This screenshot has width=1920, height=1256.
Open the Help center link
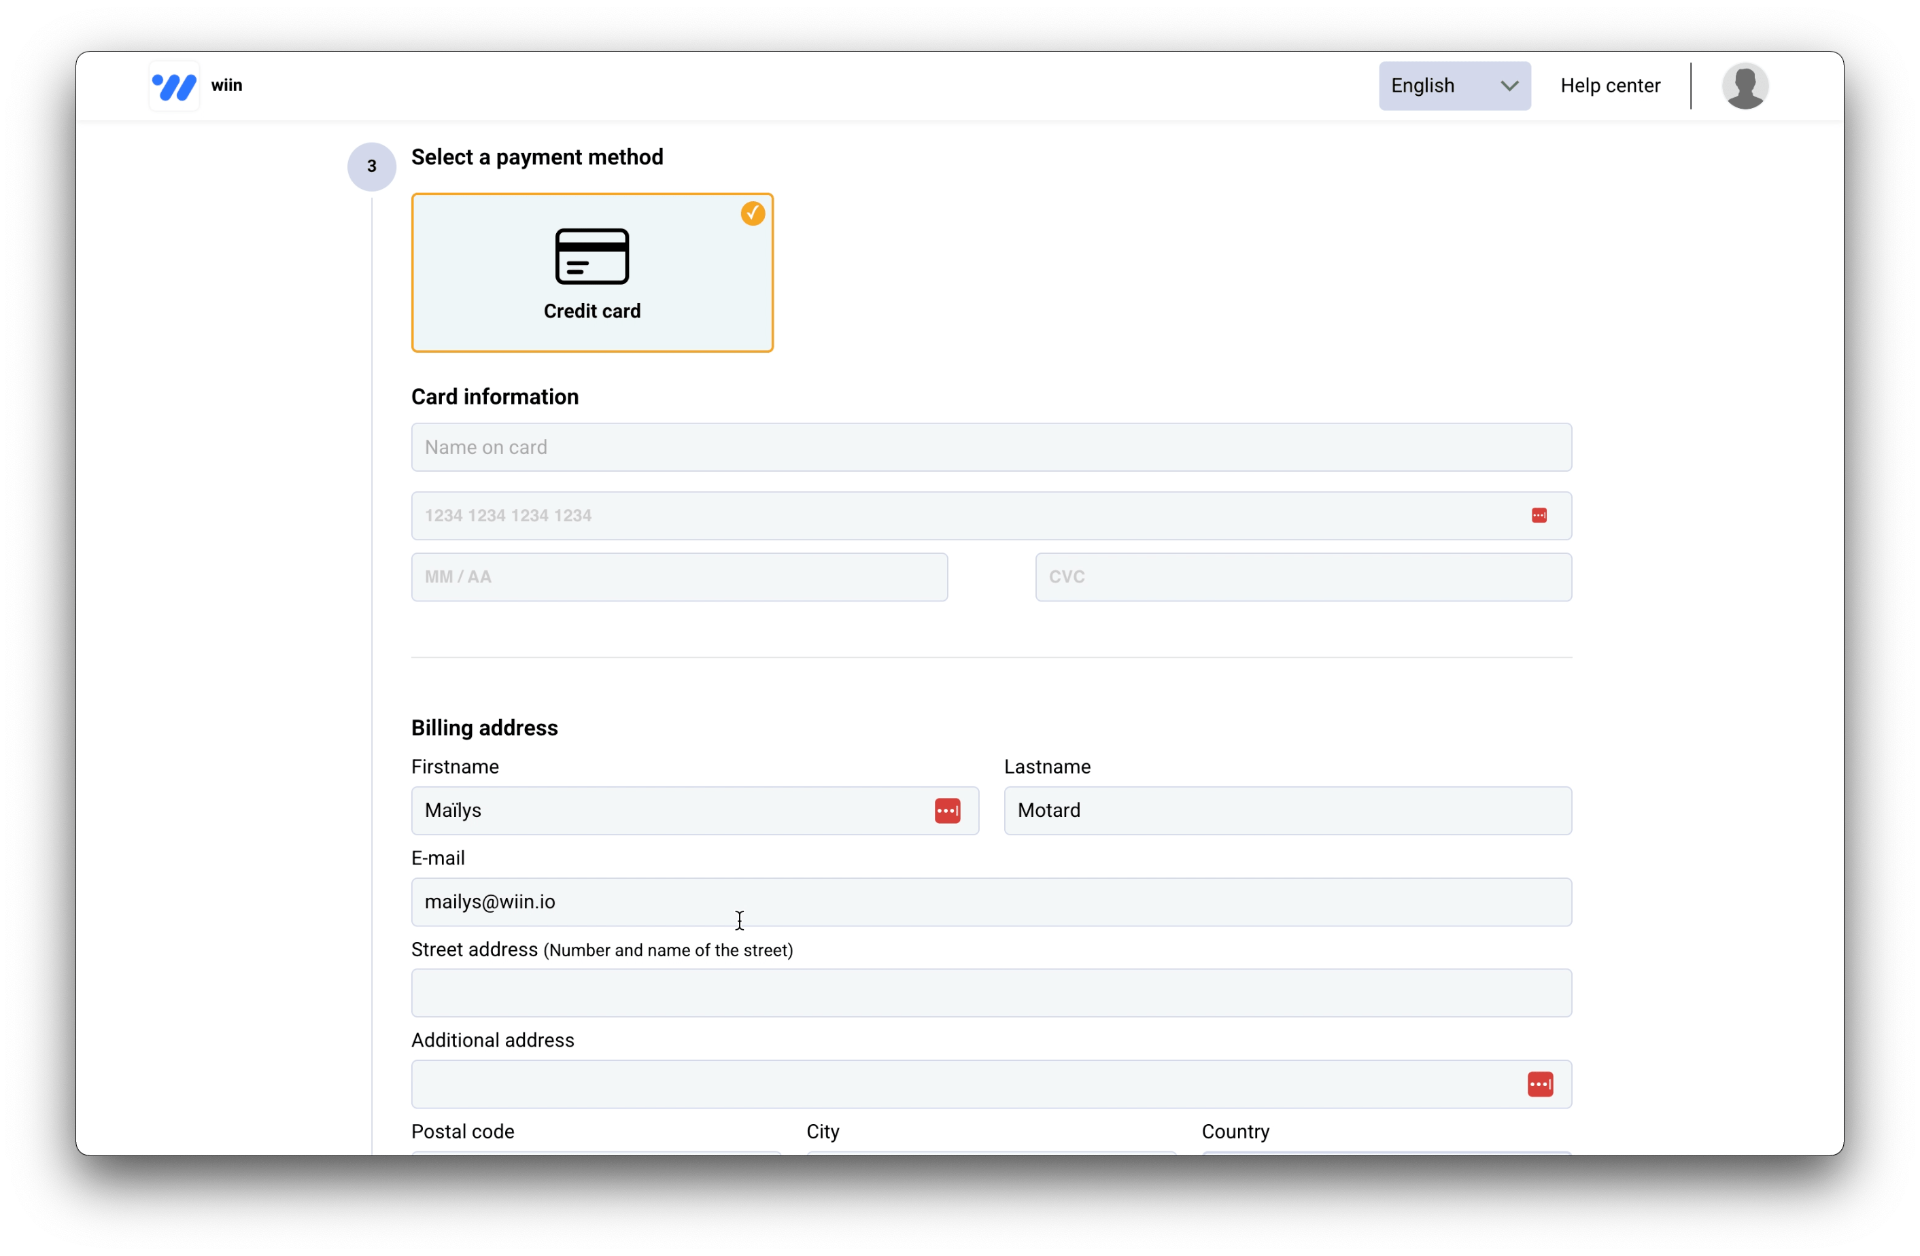1609,86
